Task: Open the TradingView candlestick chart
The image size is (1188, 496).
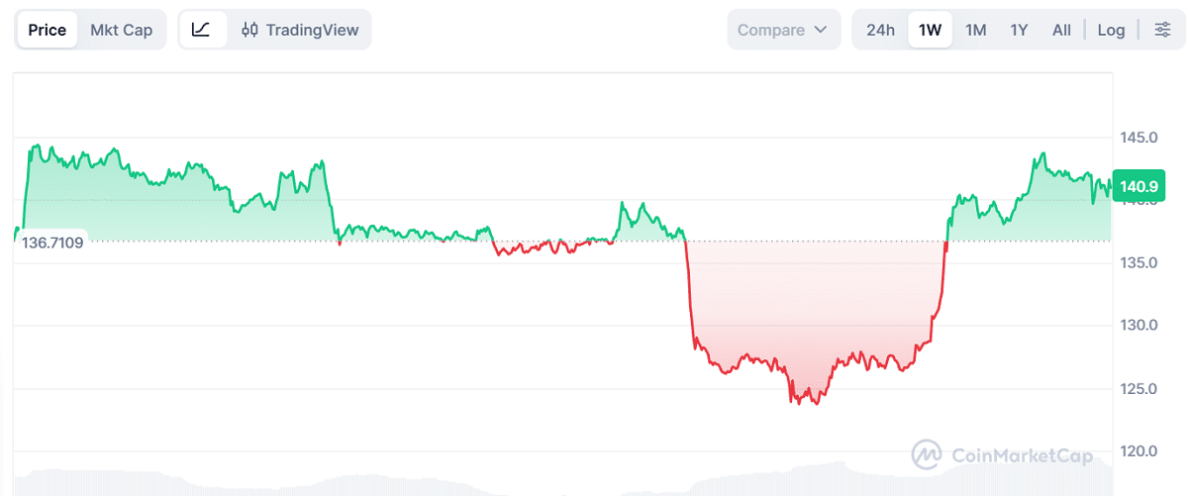Action: pyautogui.click(x=300, y=30)
